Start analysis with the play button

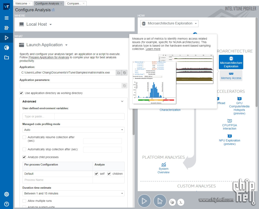tap(144, 201)
